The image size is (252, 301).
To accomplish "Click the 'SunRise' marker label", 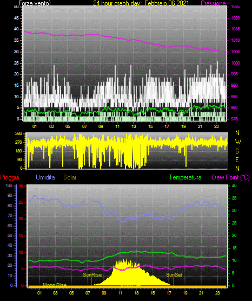I will 92,275.
